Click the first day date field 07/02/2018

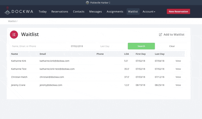(x=82, y=46)
